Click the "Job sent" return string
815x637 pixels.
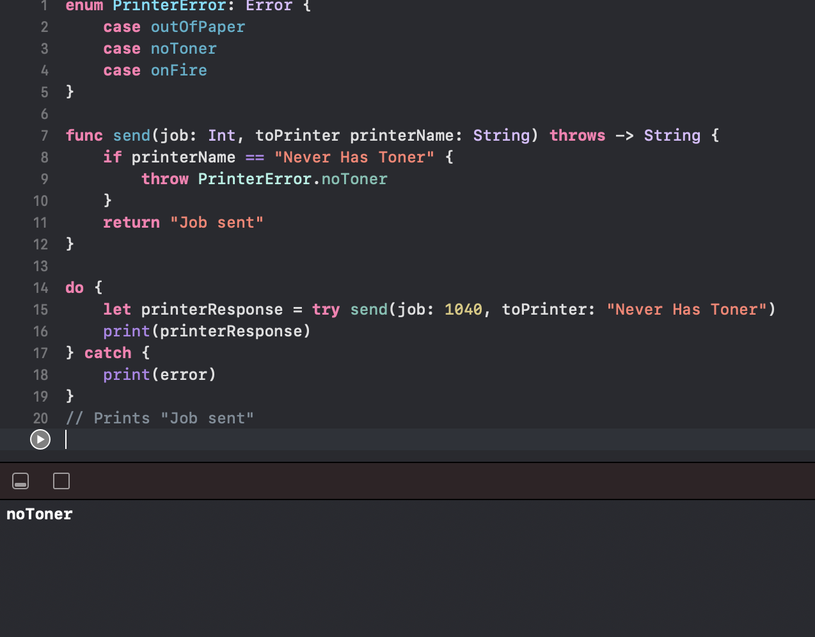coord(217,223)
